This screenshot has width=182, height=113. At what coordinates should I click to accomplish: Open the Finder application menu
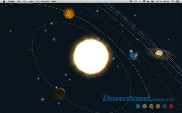tap(11, 2)
